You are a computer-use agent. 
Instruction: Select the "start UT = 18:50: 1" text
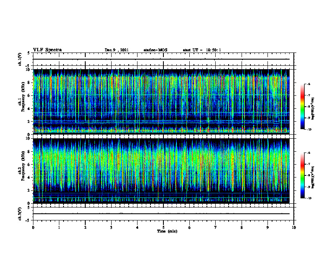click(x=202, y=50)
